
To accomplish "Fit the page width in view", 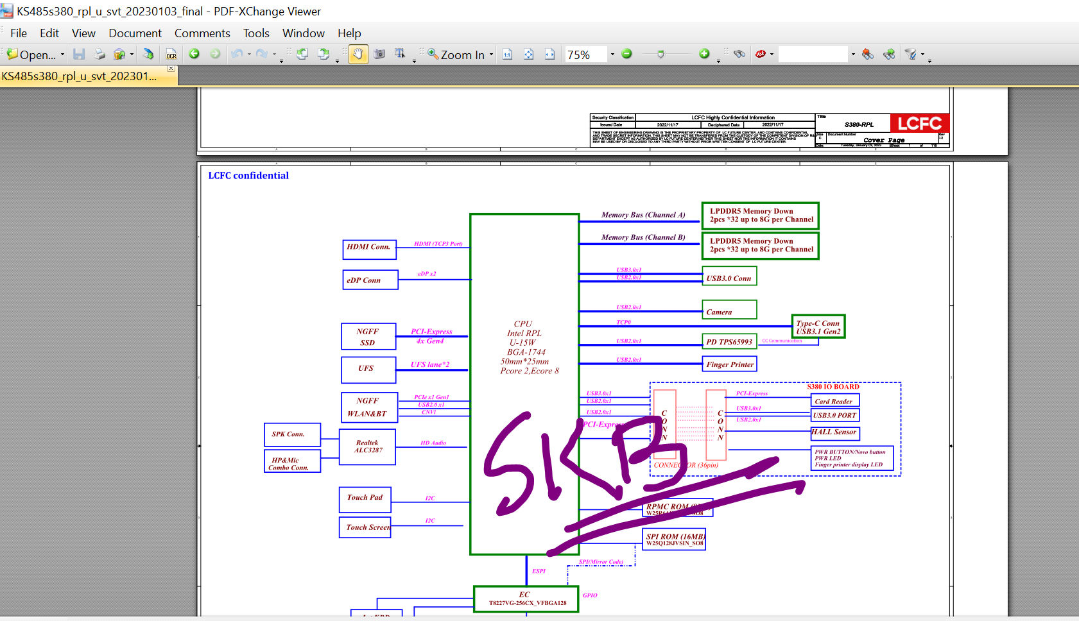I will point(549,55).
